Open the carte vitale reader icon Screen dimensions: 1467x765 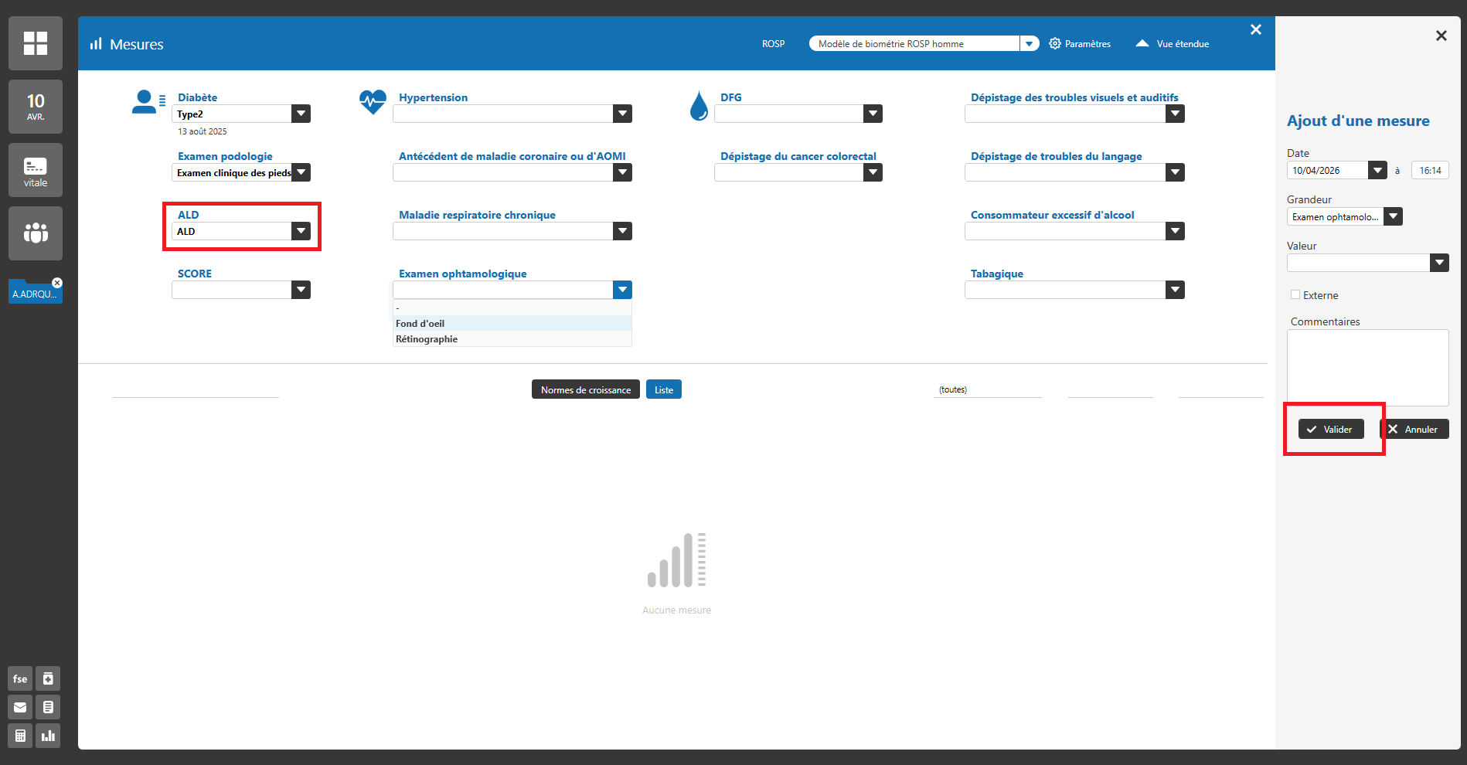[36, 170]
